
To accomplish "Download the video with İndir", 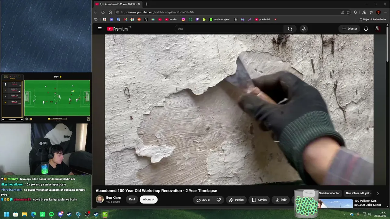I will tap(281, 200).
